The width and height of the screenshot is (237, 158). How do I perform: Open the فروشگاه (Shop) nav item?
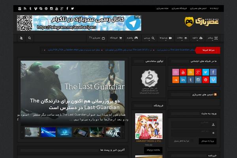[x=116, y=38]
